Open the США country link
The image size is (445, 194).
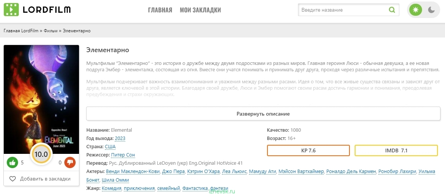tap(110, 147)
